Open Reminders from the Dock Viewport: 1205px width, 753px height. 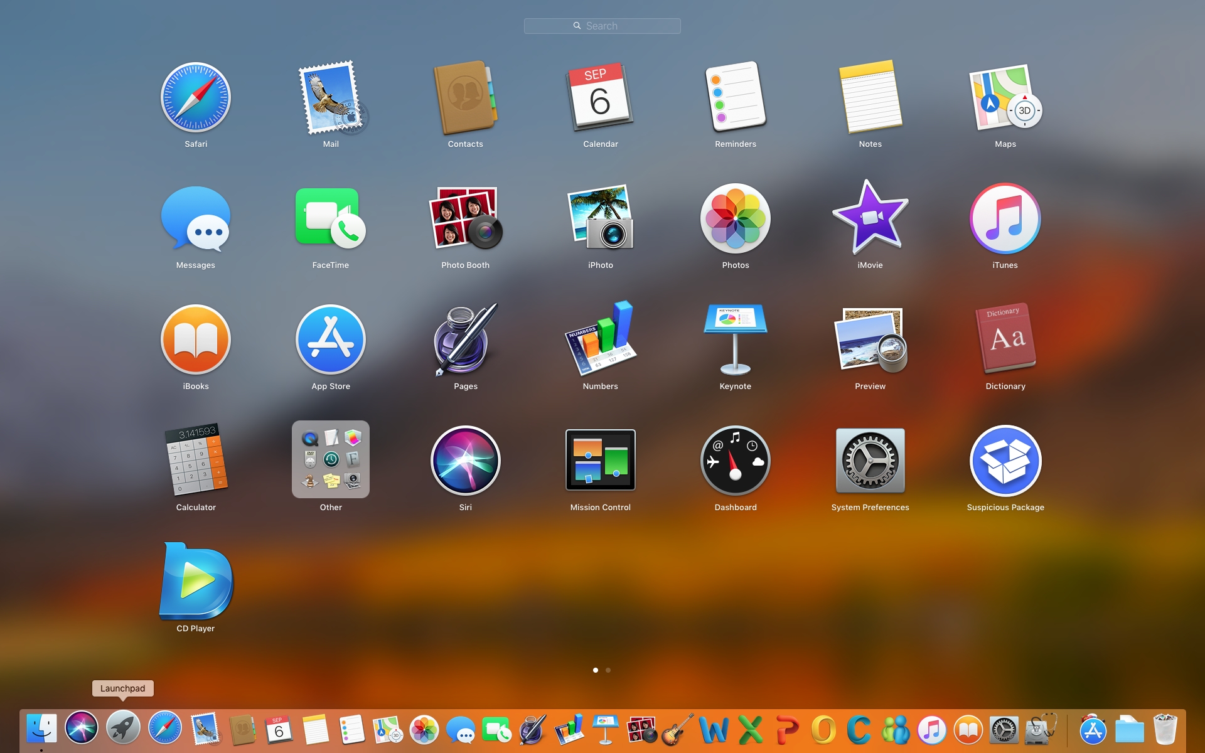tap(351, 730)
